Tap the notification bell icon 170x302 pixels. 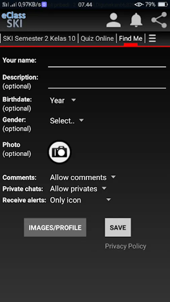(x=136, y=20)
